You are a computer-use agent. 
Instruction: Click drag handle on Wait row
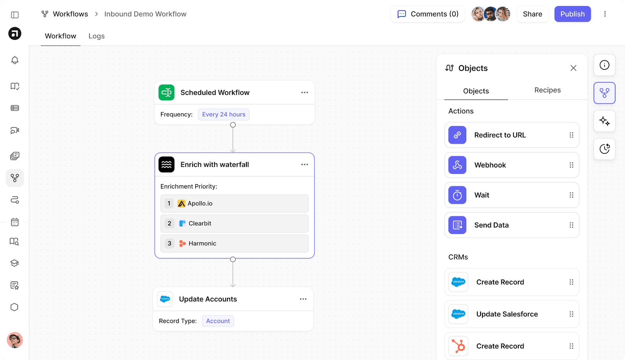point(571,195)
